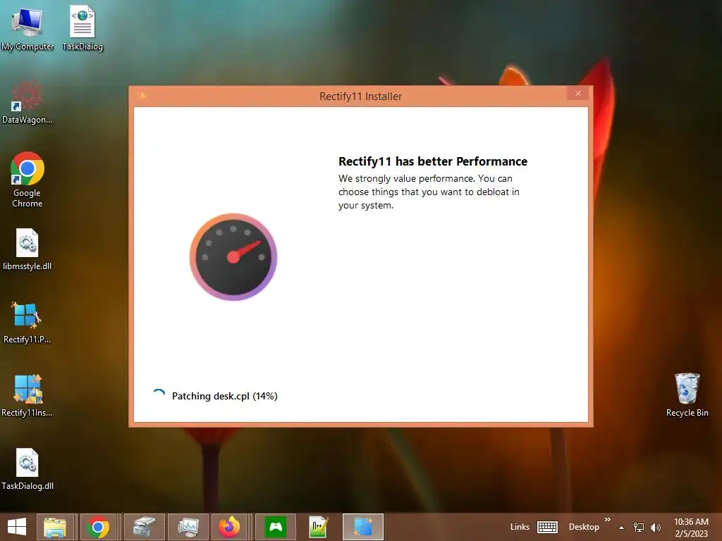Image resolution: width=722 pixels, height=541 pixels.
Task: Select the Rectify11Ins... installer desktop icon
Action: (x=27, y=396)
